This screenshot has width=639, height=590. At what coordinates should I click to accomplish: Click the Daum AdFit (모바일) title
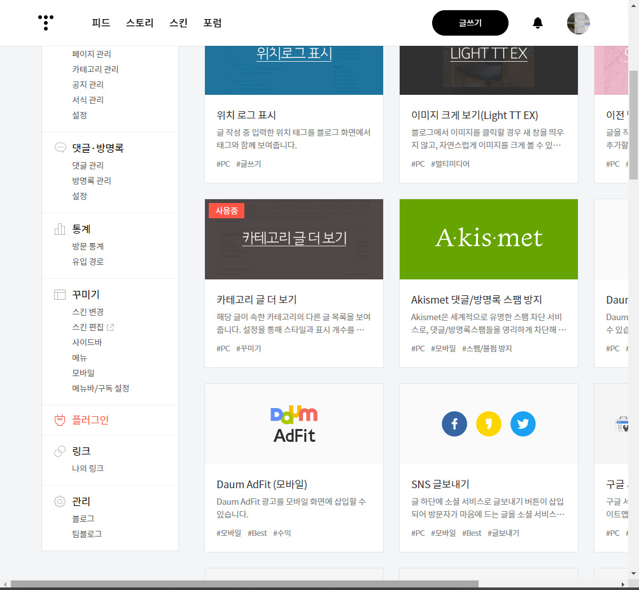(262, 484)
